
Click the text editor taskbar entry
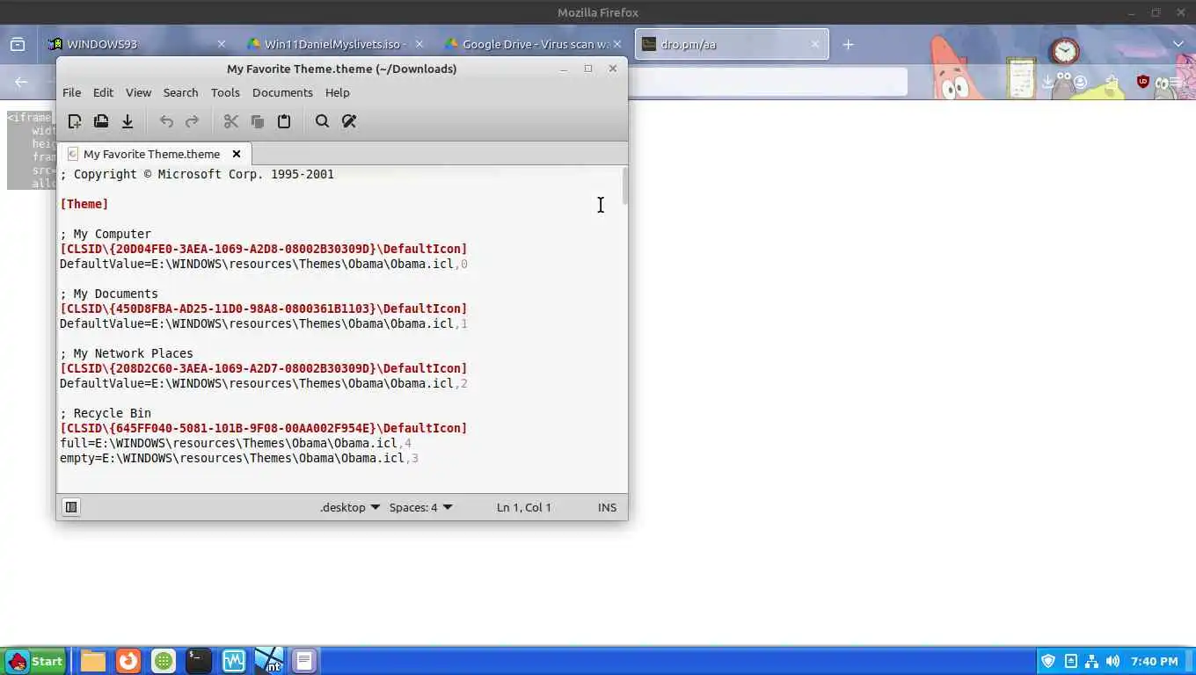pos(304,661)
